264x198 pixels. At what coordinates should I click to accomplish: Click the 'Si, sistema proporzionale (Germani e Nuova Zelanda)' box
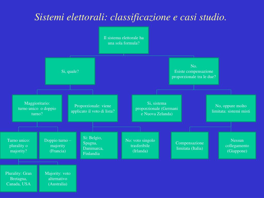(x=157, y=108)
